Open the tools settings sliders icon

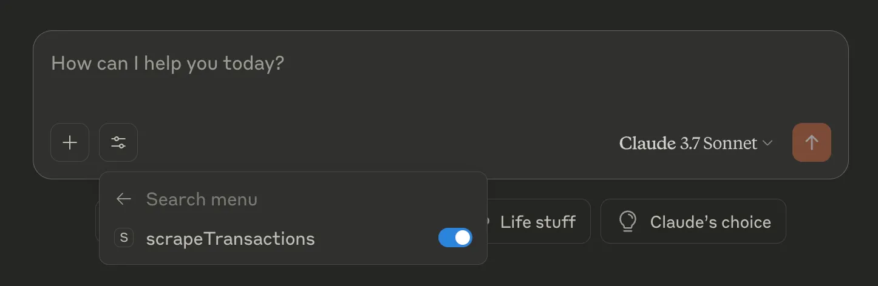pyautogui.click(x=118, y=142)
